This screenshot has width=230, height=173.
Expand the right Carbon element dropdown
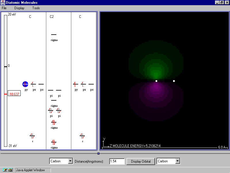click(178, 161)
